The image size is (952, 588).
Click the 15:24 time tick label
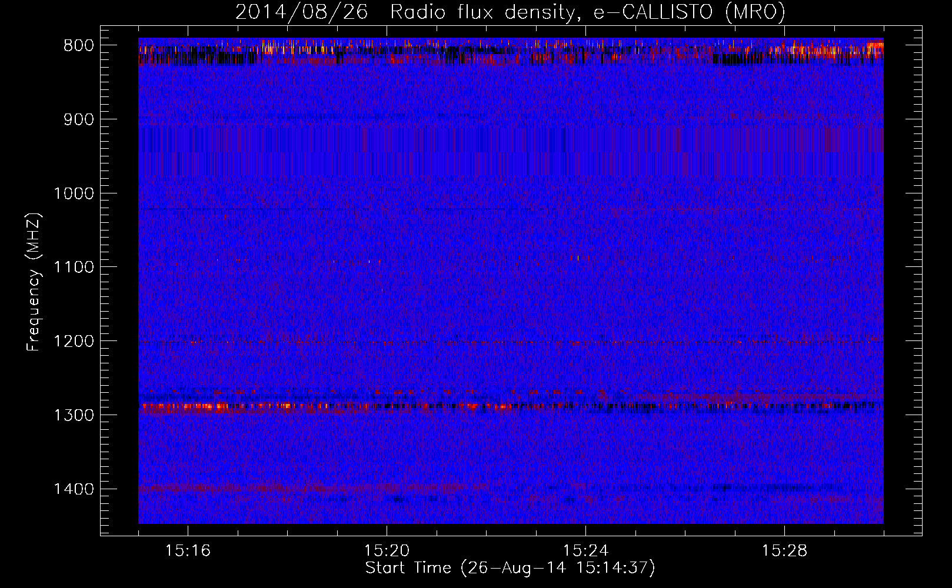point(585,551)
